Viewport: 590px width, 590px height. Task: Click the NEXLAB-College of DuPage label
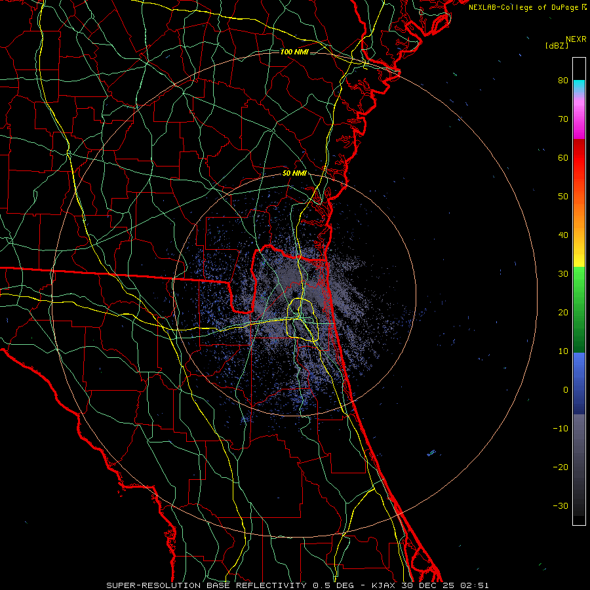point(527,7)
